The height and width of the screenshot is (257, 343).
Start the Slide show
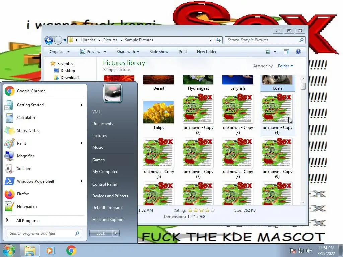click(159, 52)
